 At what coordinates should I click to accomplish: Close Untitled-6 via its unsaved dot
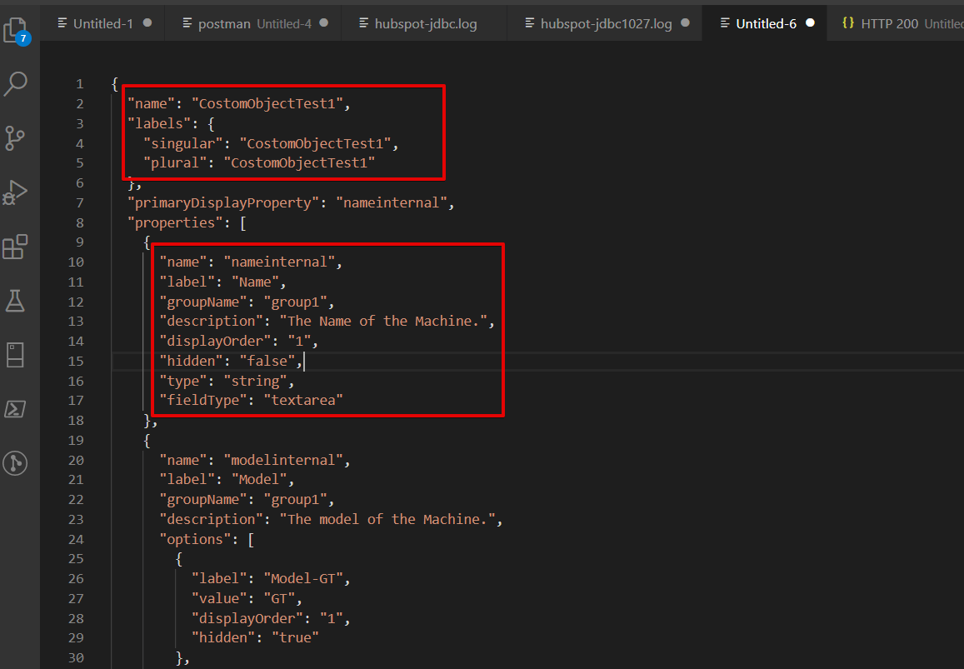click(810, 23)
